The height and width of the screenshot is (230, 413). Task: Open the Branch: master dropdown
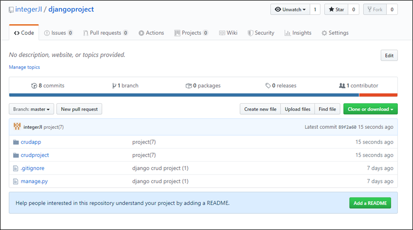(x=31, y=109)
